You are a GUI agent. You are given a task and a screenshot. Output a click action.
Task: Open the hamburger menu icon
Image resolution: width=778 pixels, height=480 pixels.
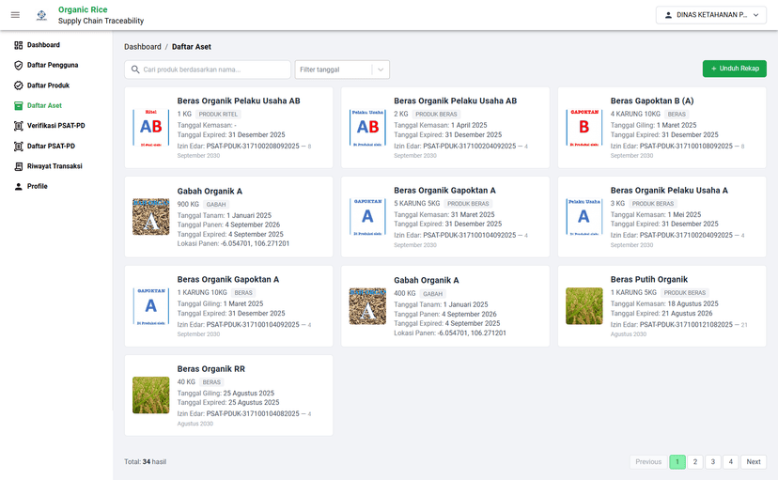click(x=15, y=15)
